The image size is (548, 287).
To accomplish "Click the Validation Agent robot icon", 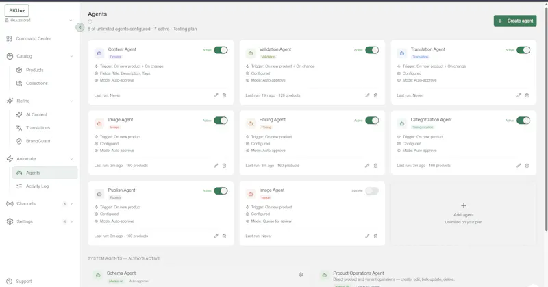I will [x=251, y=53].
